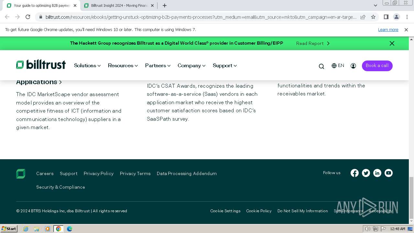Click Do Not Sell My Information
Image resolution: width=414 pixels, height=233 pixels.
[303, 211]
